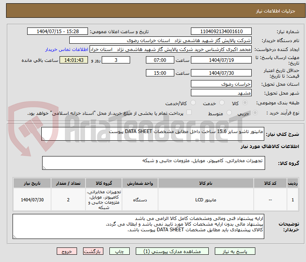The height and width of the screenshot is (262, 306).
Task: Select the کالا/خدمت radio button
Action: 193,103
